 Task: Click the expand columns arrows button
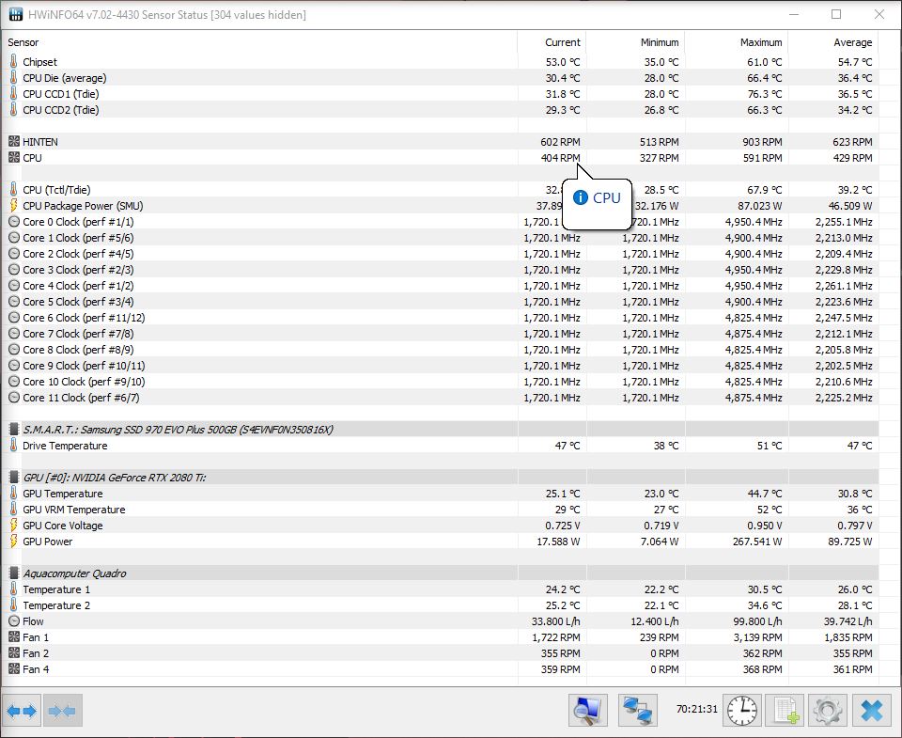click(22, 711)
